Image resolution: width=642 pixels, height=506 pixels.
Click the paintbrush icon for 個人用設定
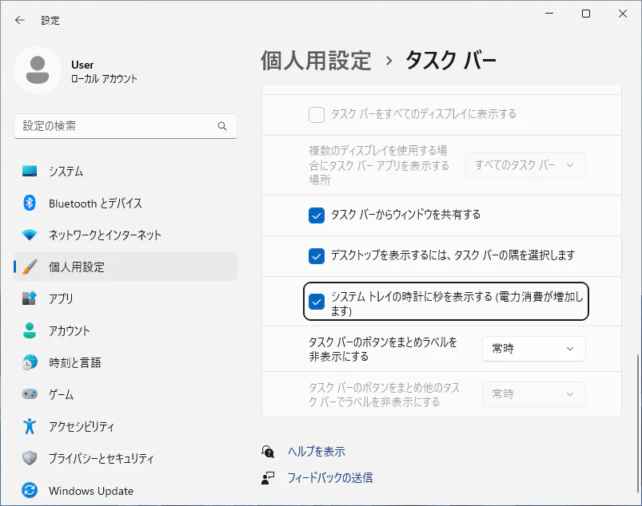pos(30,267)
